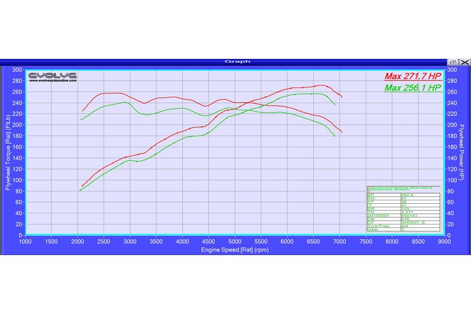This screenshot has width=471, height=314.
Task: Click the 300 tick on right power axis
Action: (452, 70)
